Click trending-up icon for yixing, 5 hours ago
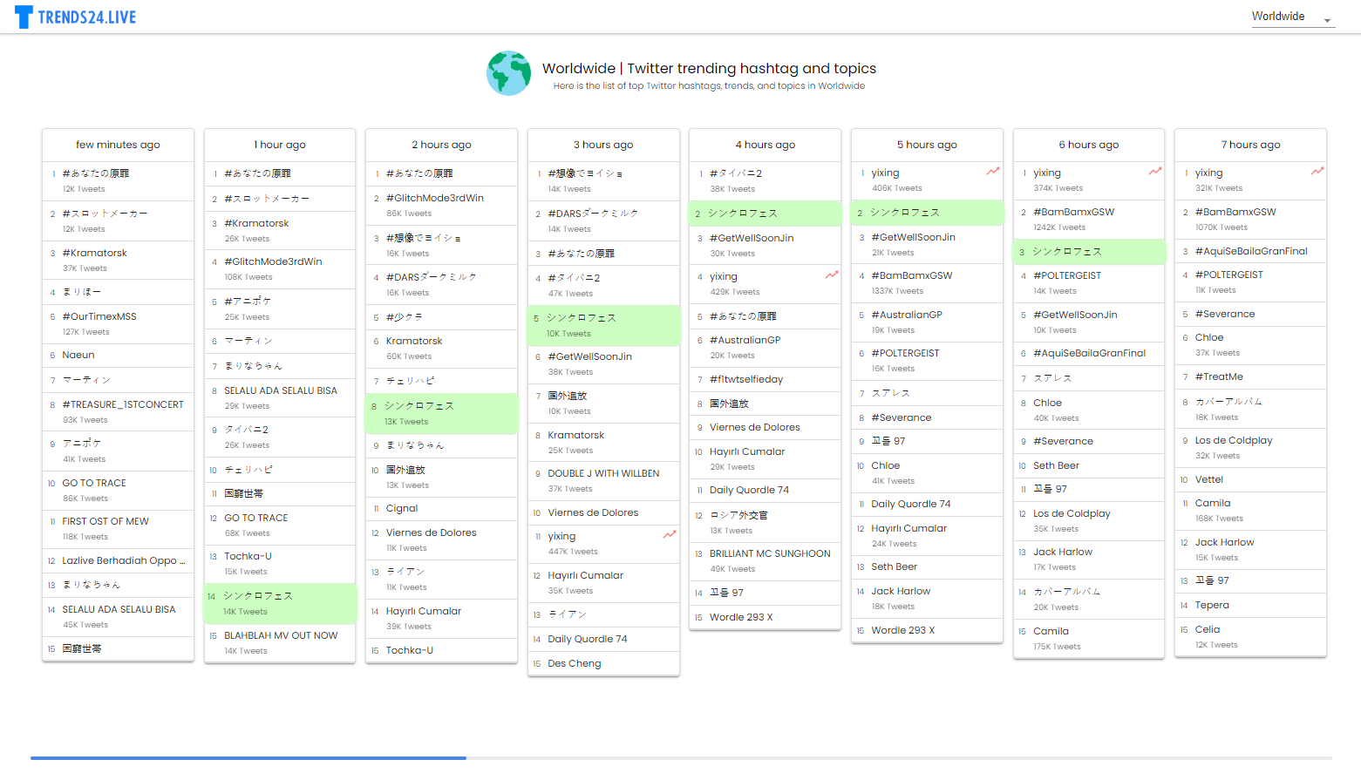The image size is (1361, 780). tap(993, 172)
